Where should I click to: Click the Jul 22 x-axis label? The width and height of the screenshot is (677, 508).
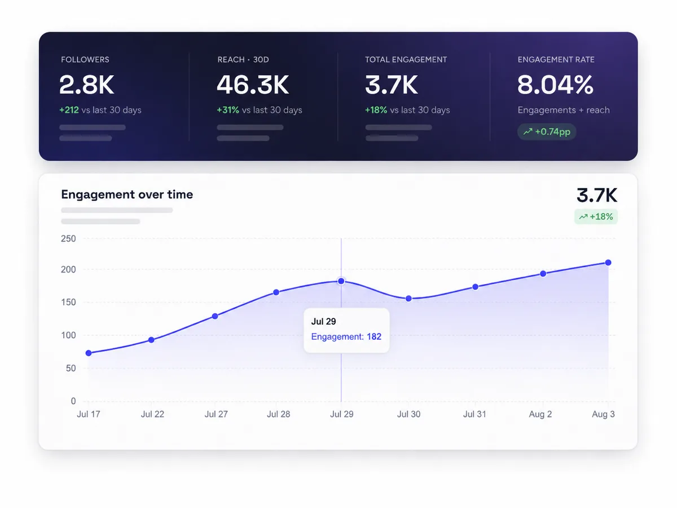tap(152, 414)
